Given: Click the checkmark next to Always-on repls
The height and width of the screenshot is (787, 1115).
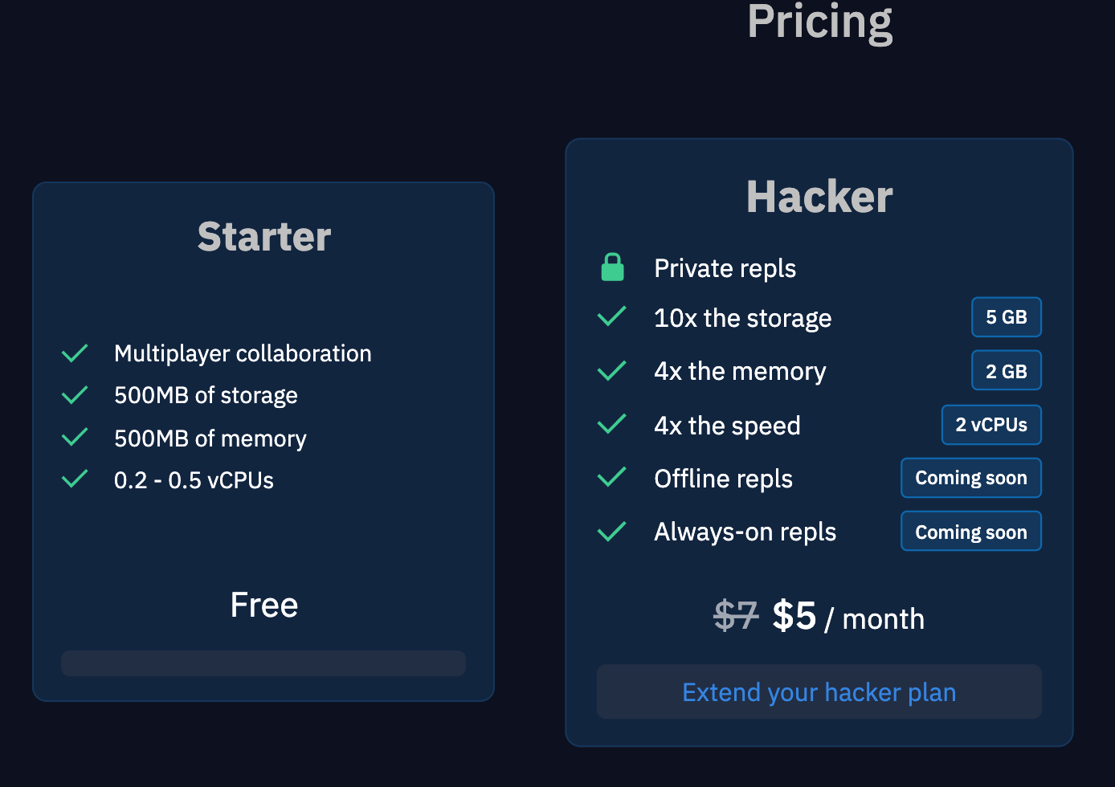Looking at the screenshot, I should 612,532.
